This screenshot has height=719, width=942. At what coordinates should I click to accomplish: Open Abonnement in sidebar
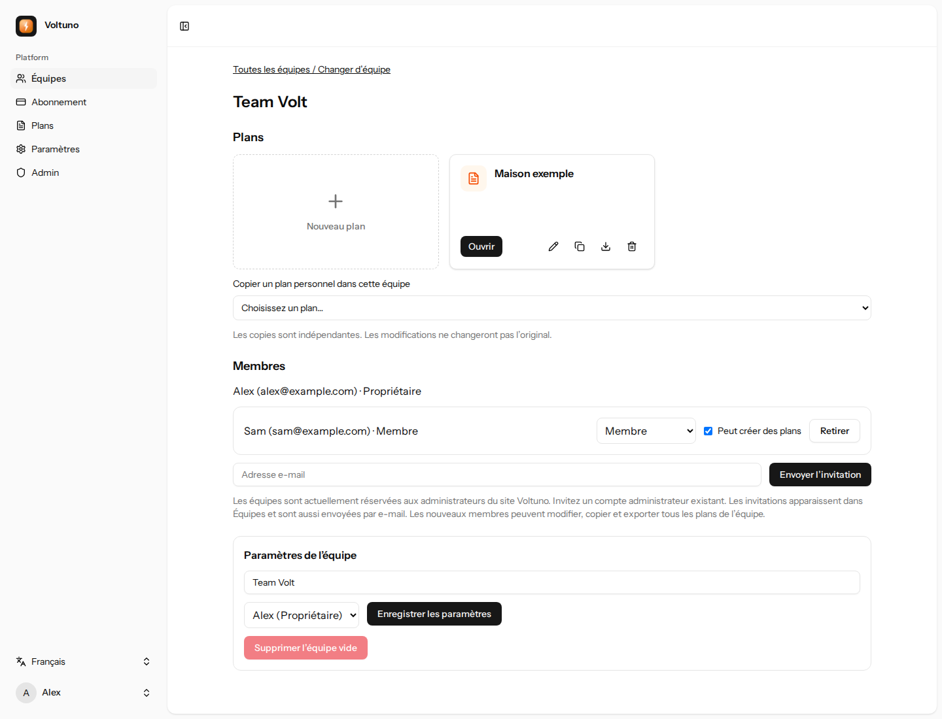[84, 102]
